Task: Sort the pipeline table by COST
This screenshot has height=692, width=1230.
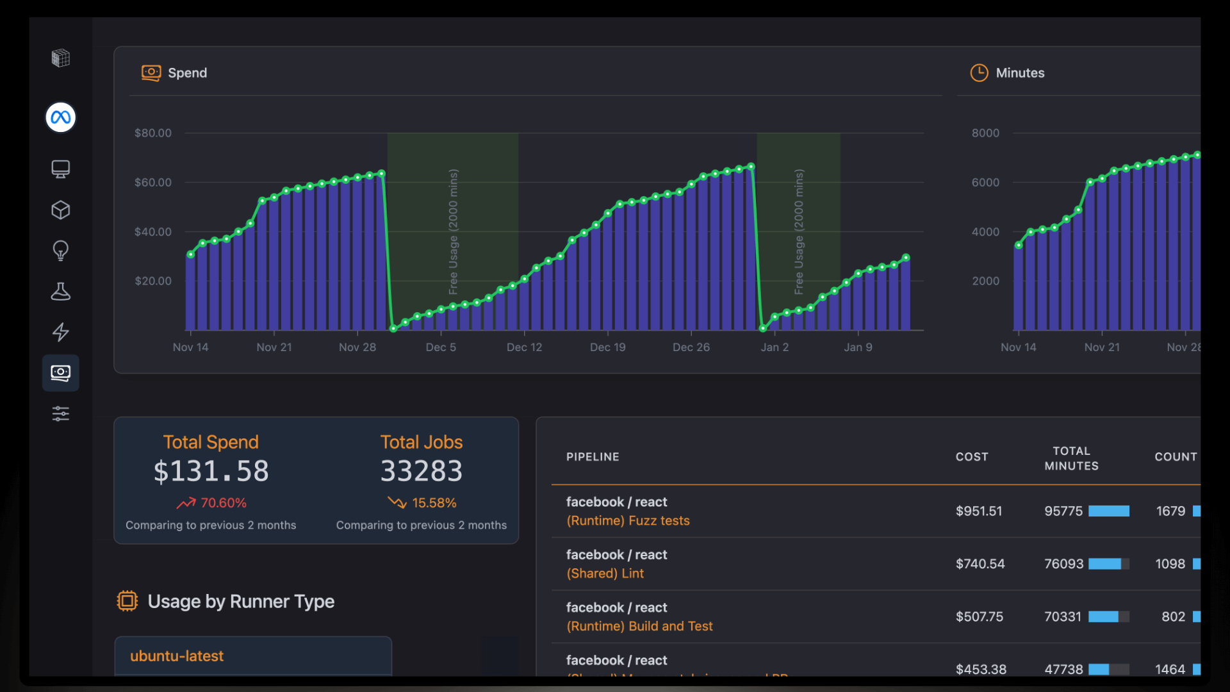Action: [x=972, y=457]
